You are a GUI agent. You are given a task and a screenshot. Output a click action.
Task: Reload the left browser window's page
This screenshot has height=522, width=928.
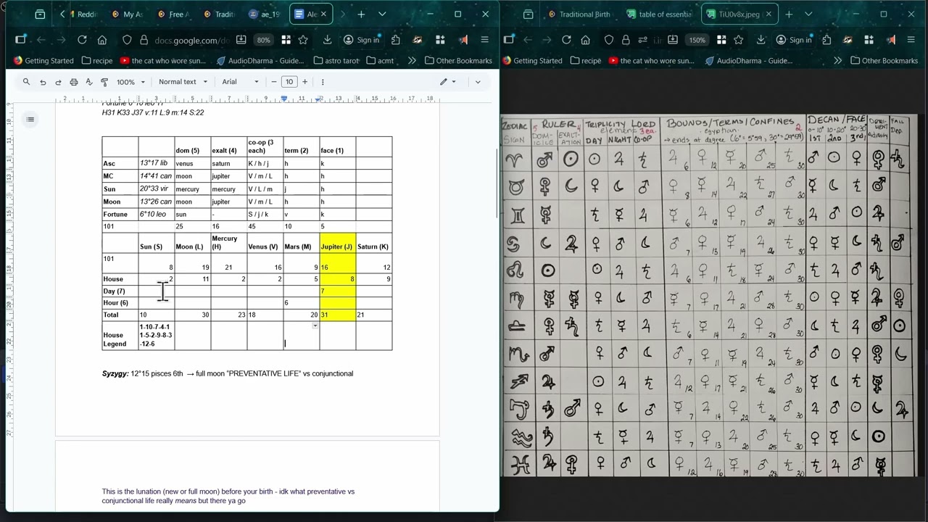click(x=82, y=40)
